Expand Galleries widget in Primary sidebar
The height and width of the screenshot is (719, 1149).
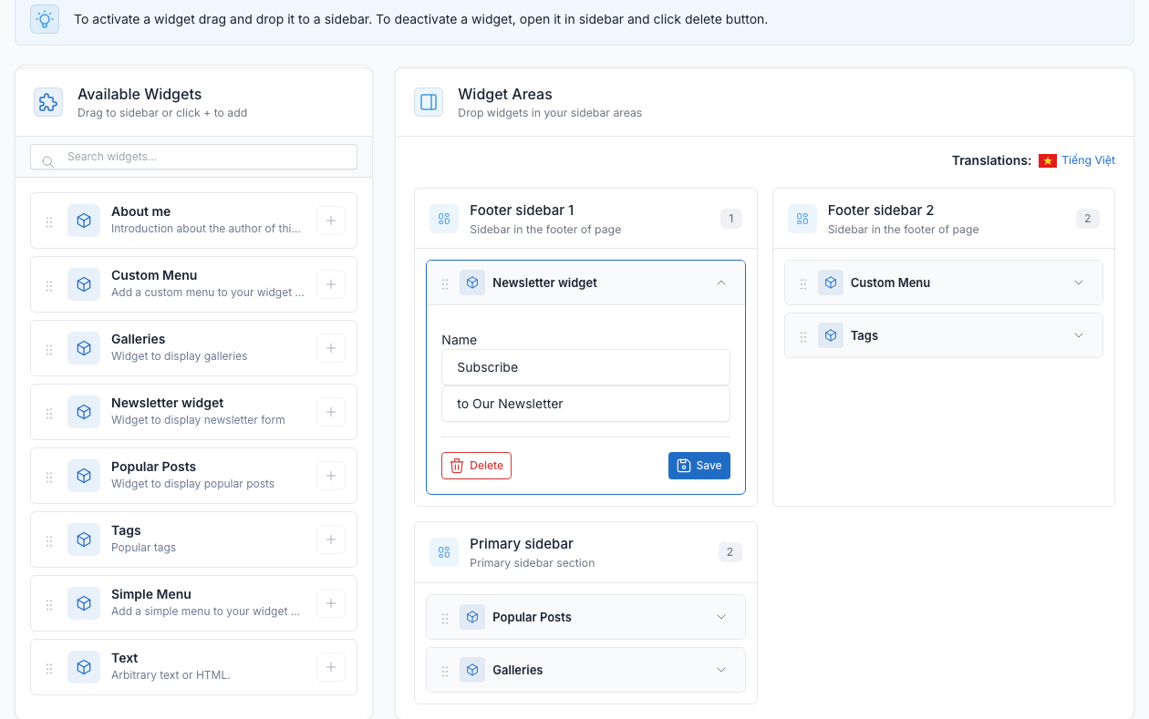tap(721, 670)
